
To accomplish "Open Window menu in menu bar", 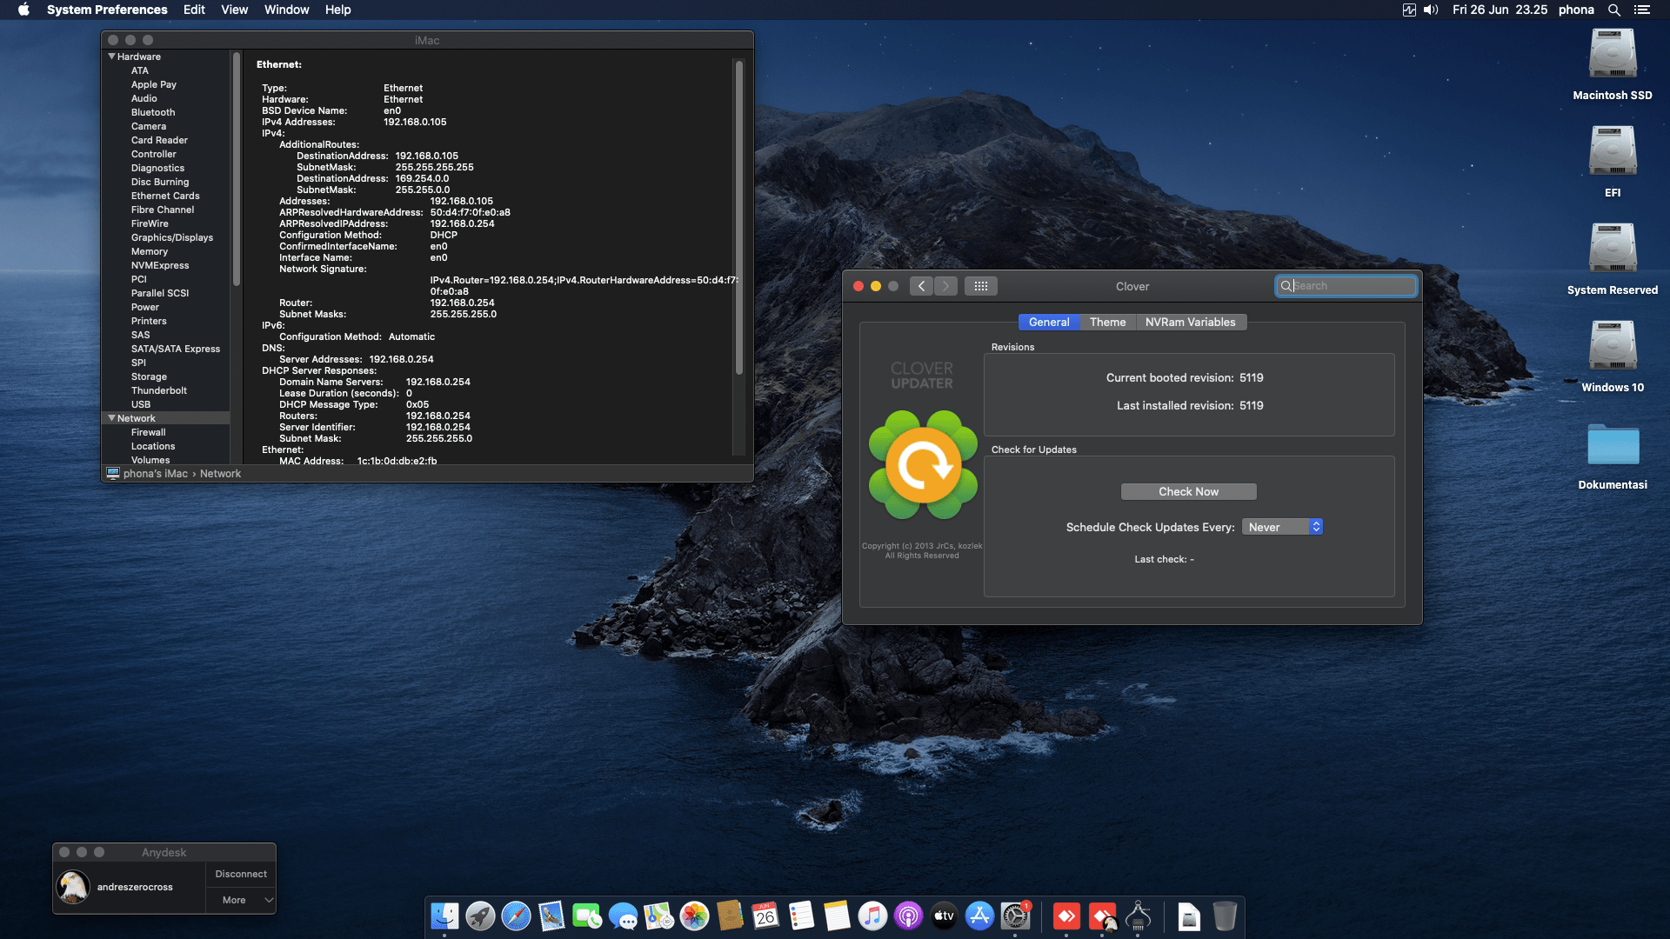I will [x=286, y=10].
